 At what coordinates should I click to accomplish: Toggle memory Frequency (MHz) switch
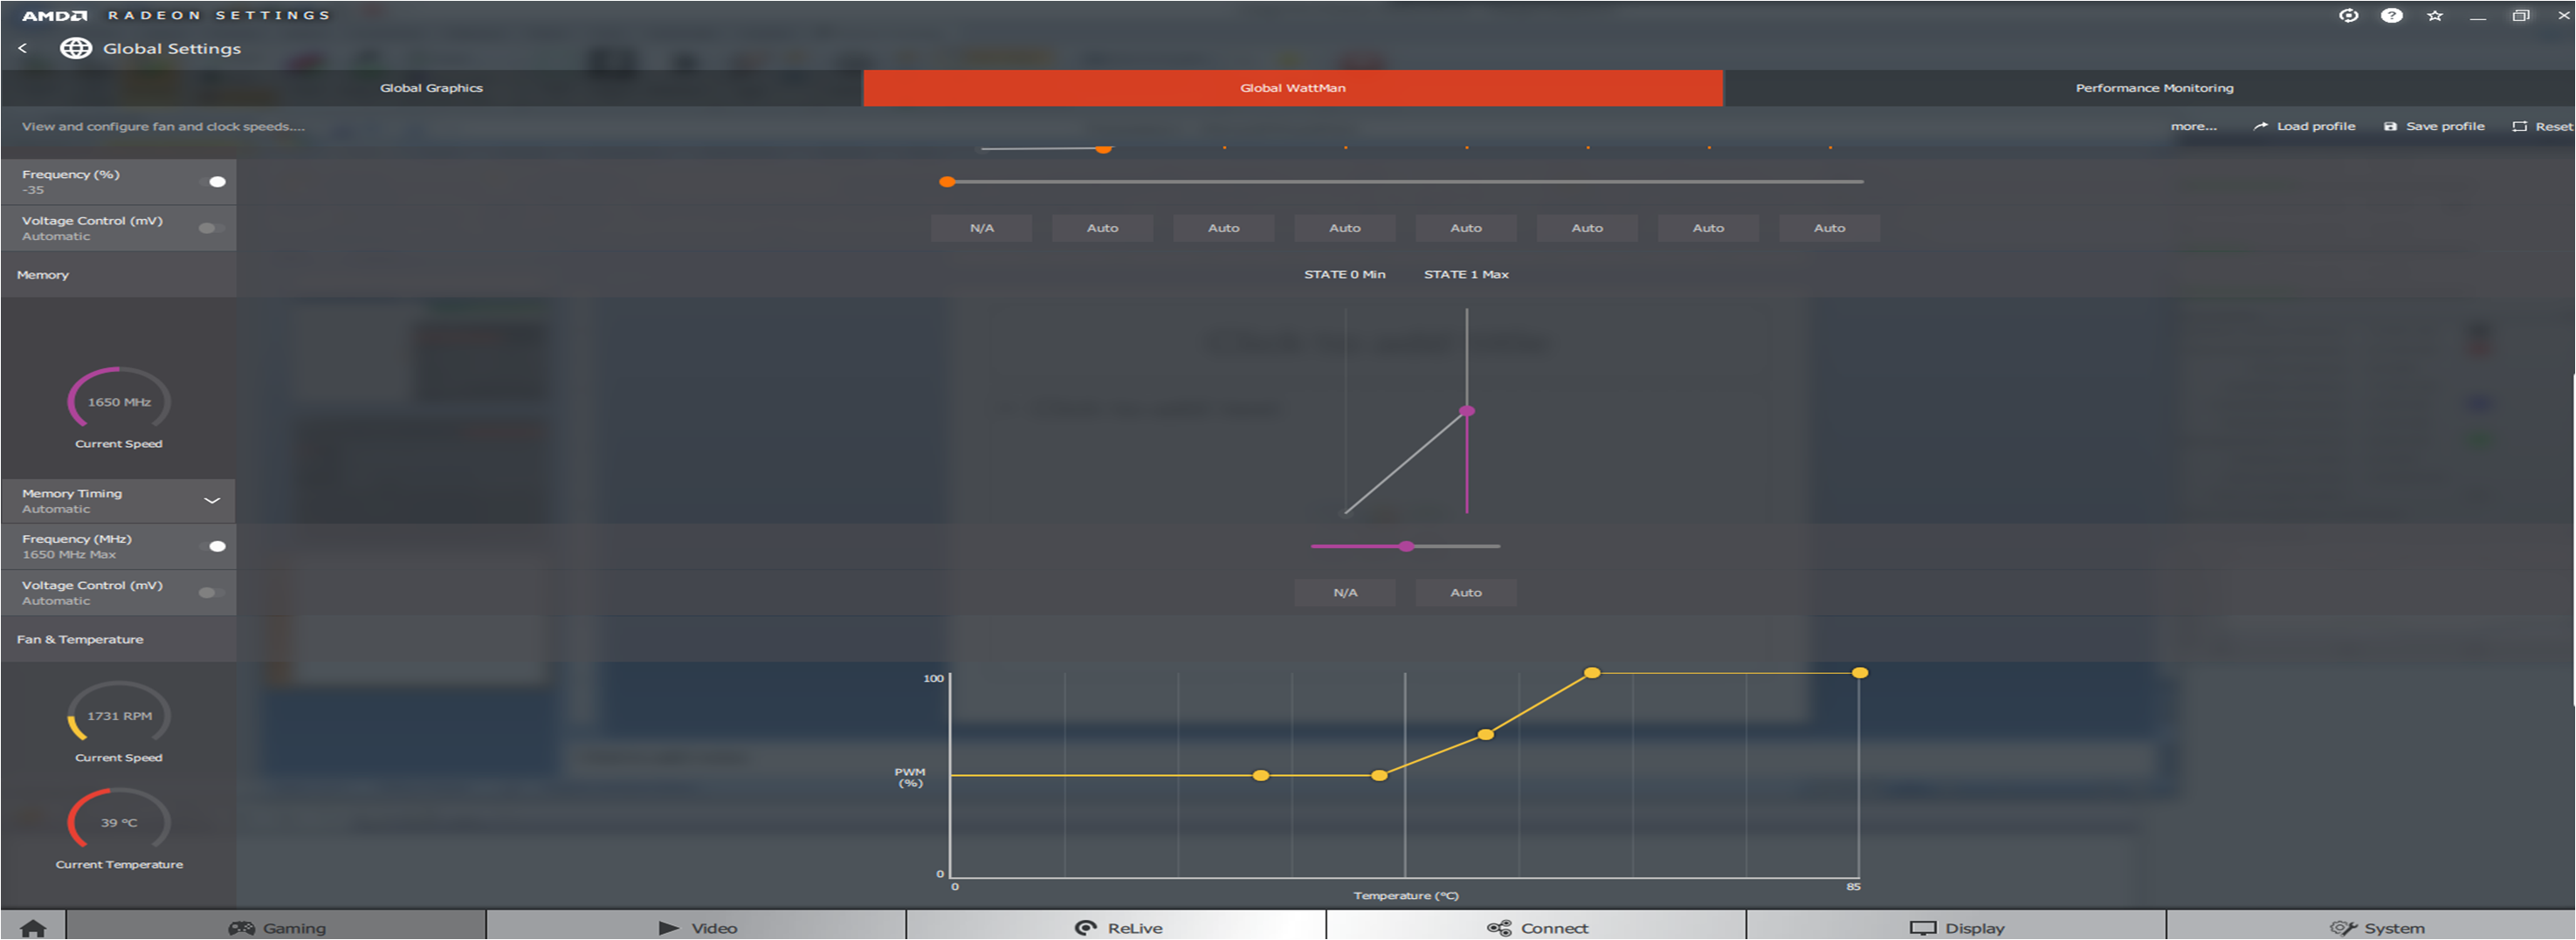pyautogui.click(x=213, y=546)
